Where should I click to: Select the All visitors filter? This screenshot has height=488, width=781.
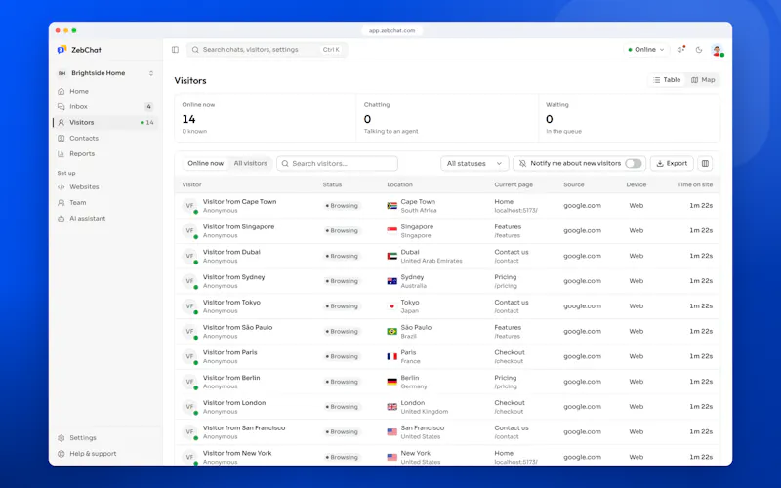251,163
